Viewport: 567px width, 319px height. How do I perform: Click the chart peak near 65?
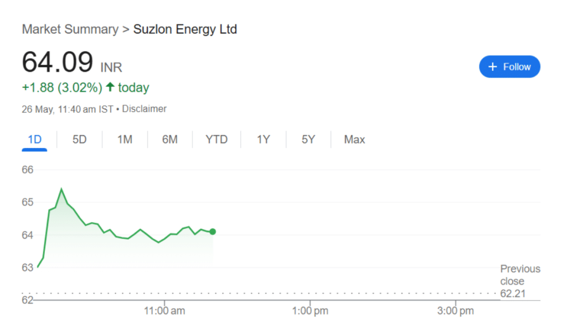click(x=61, y=189)
